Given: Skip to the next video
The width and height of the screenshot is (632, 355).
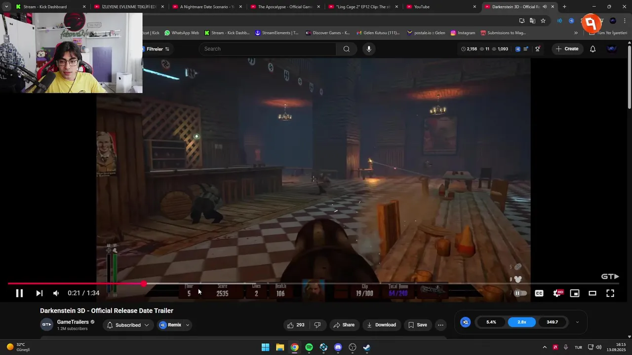Looking at the screenshot, I should click(x=39, y=293).
